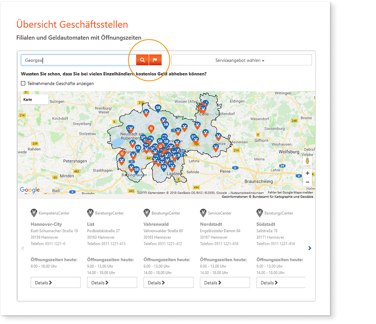The width and height of the screenshot is (376, 324).
Task: Click Fehler bei Google Maps melden link
Action: pyautogui.click(x=290, y=193)
